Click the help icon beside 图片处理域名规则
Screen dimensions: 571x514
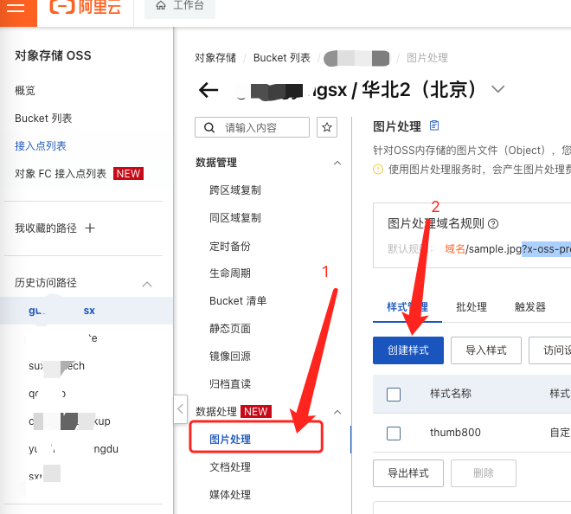point(493,223)
